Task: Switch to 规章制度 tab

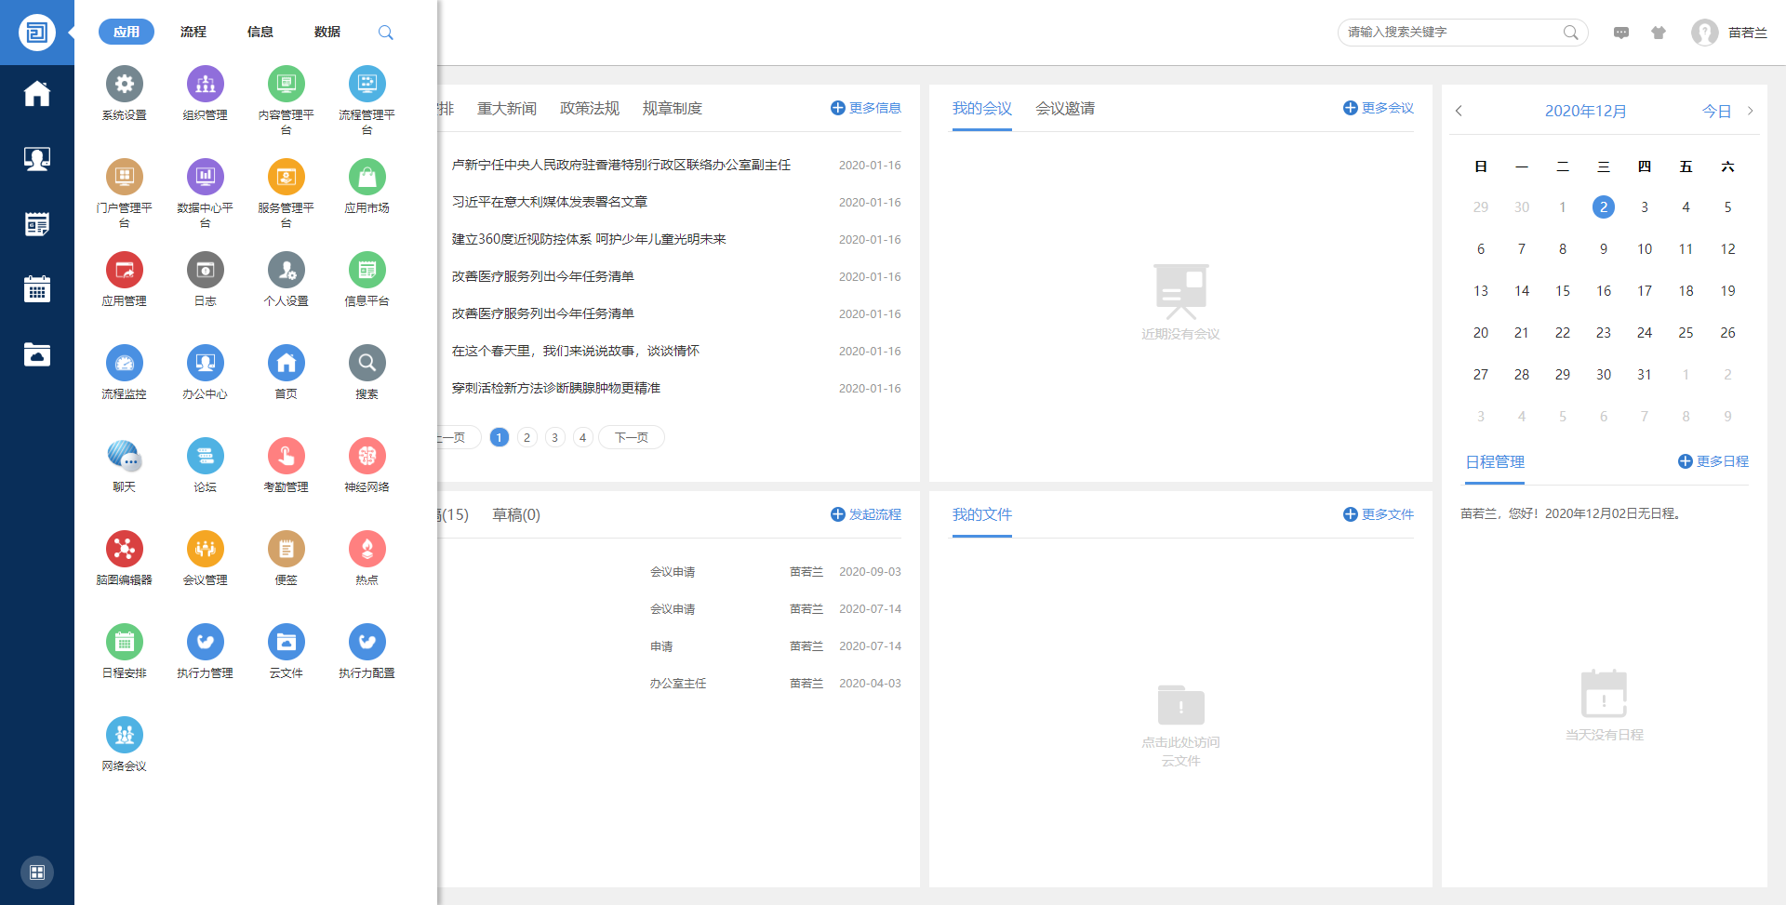Action: (673, 109)
